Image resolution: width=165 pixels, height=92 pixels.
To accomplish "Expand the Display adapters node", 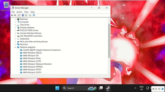I will click(x=15, y=28).
